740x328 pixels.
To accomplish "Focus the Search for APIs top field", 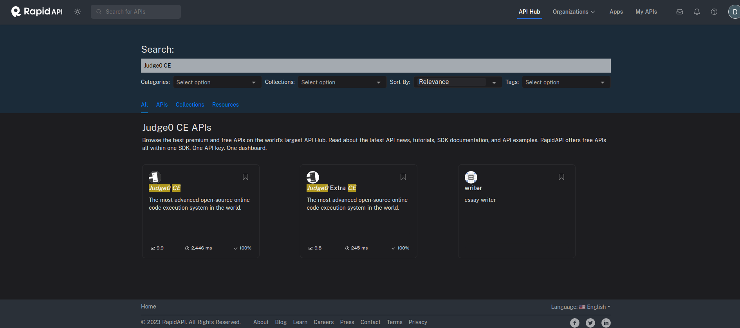I will [x=136, y=12].
